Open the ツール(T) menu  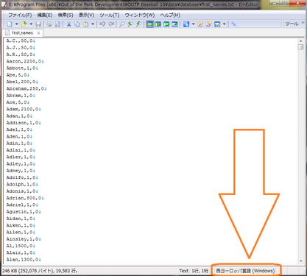point(110,15)
